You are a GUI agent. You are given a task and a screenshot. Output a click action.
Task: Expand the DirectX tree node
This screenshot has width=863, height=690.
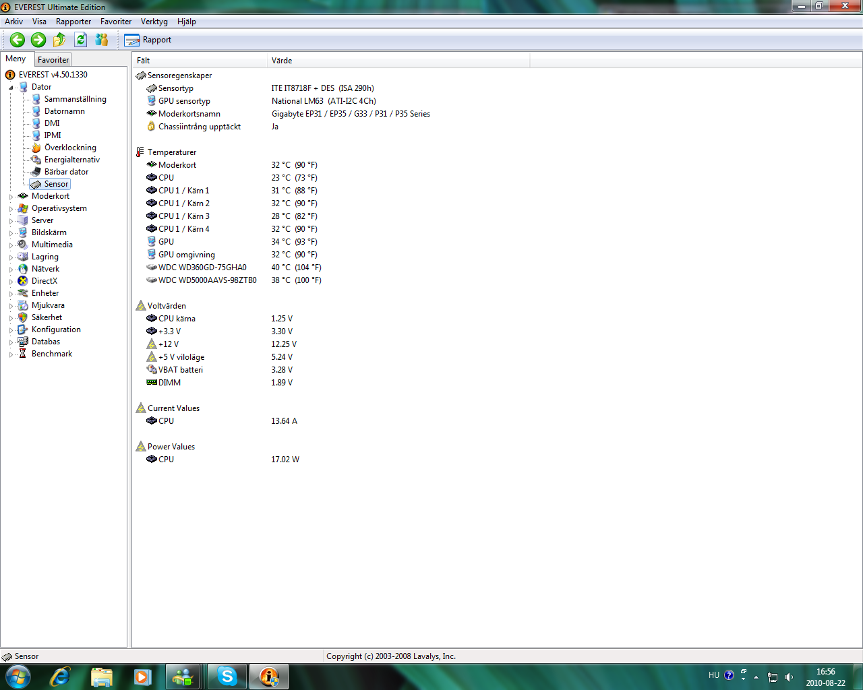11,282
